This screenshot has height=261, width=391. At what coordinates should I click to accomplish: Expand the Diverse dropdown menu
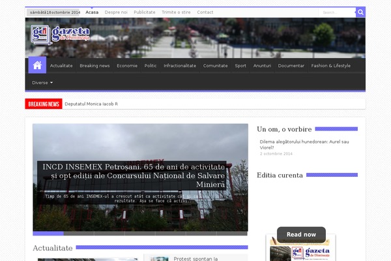pos(42,83)
